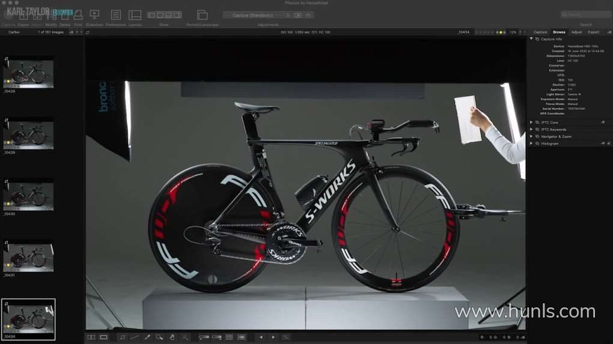Open the Print toolbar icon

pyautogui.click(x=78, y=15)
